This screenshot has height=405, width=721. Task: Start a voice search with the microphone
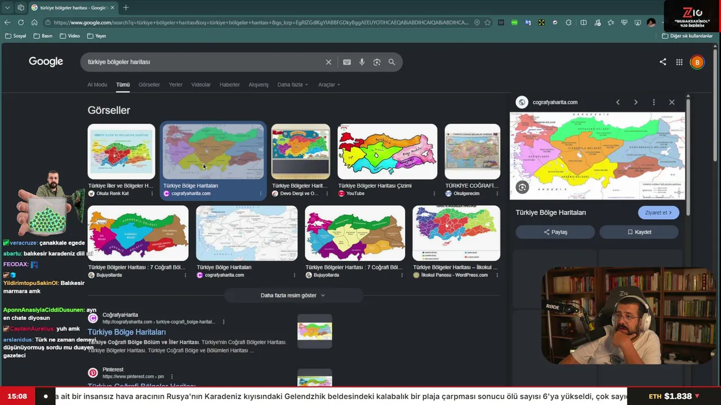click(x=362, y=62)
